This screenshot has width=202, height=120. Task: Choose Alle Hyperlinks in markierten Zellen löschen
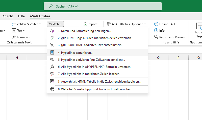pos(97,74)
